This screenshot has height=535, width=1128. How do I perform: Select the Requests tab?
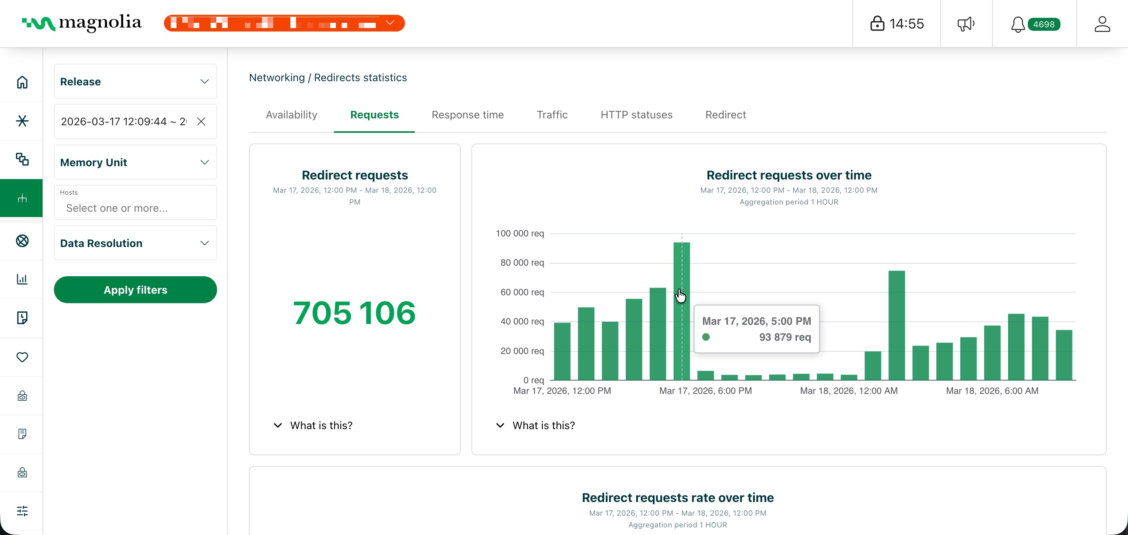tap(374, 115)
